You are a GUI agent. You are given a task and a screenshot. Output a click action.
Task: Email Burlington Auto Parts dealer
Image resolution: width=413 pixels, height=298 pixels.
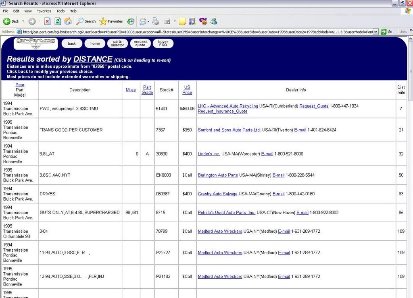[x=279, y=175]
